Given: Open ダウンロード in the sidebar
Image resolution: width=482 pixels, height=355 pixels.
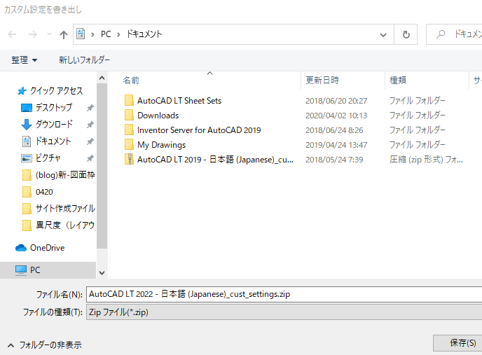Looking at the screenshot, I should pyautogui.click(x=54, y=124).
